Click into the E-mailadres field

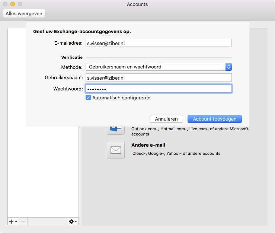pyautogui.click(x=159, y=43)
